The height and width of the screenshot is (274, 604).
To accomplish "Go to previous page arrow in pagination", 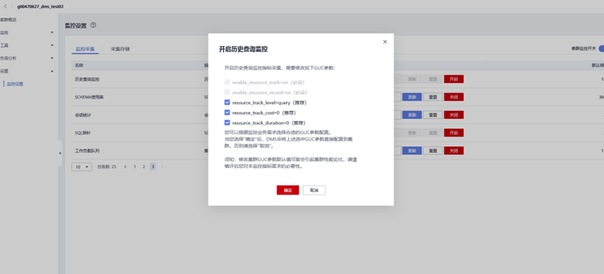I will [x=125, y=167].
